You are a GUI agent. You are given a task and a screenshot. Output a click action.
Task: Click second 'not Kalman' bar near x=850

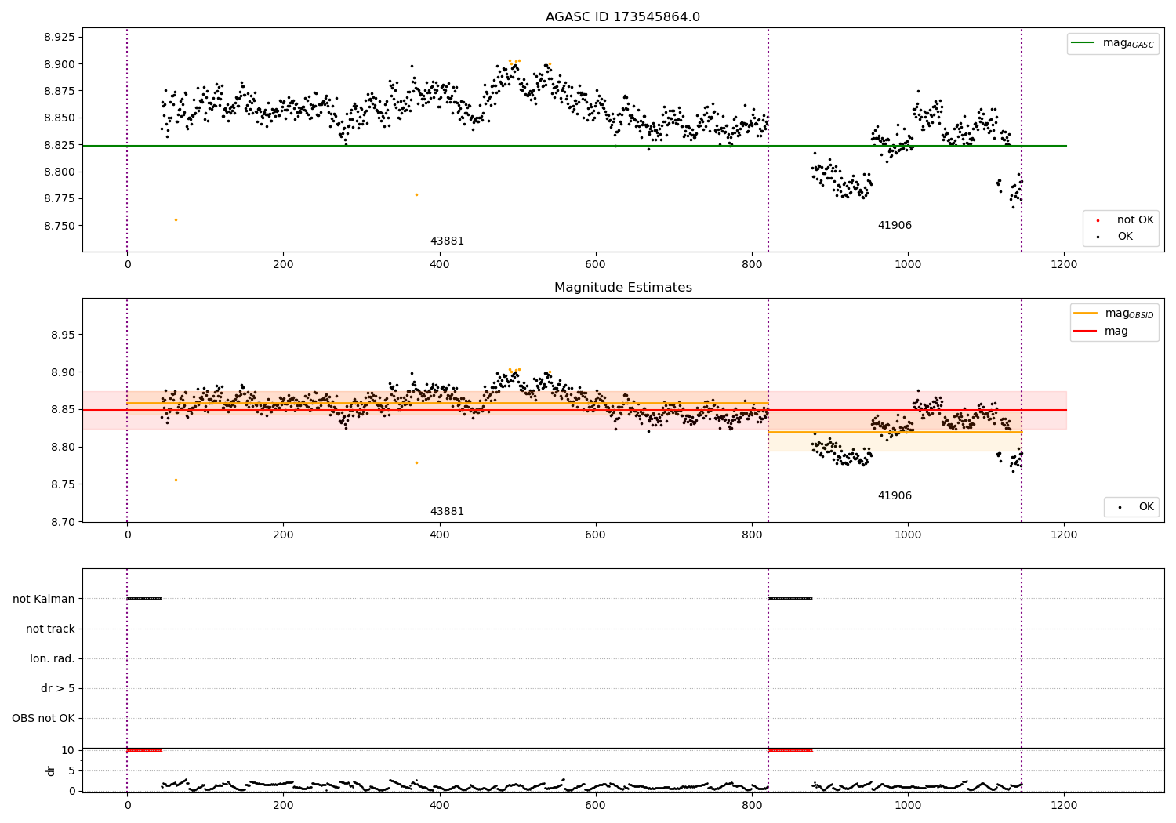790,599
